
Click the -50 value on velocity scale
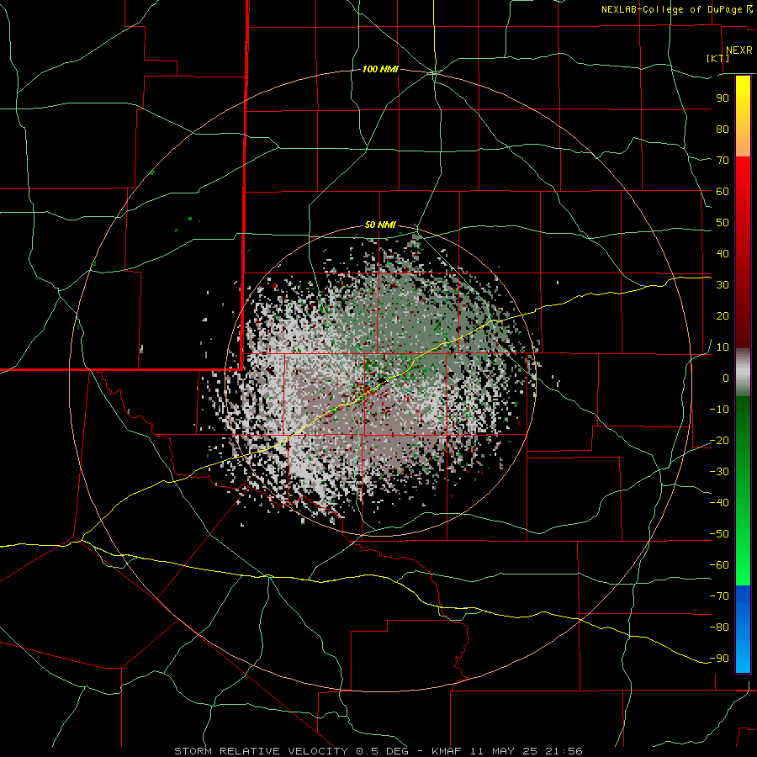click(x=719, y=534)
